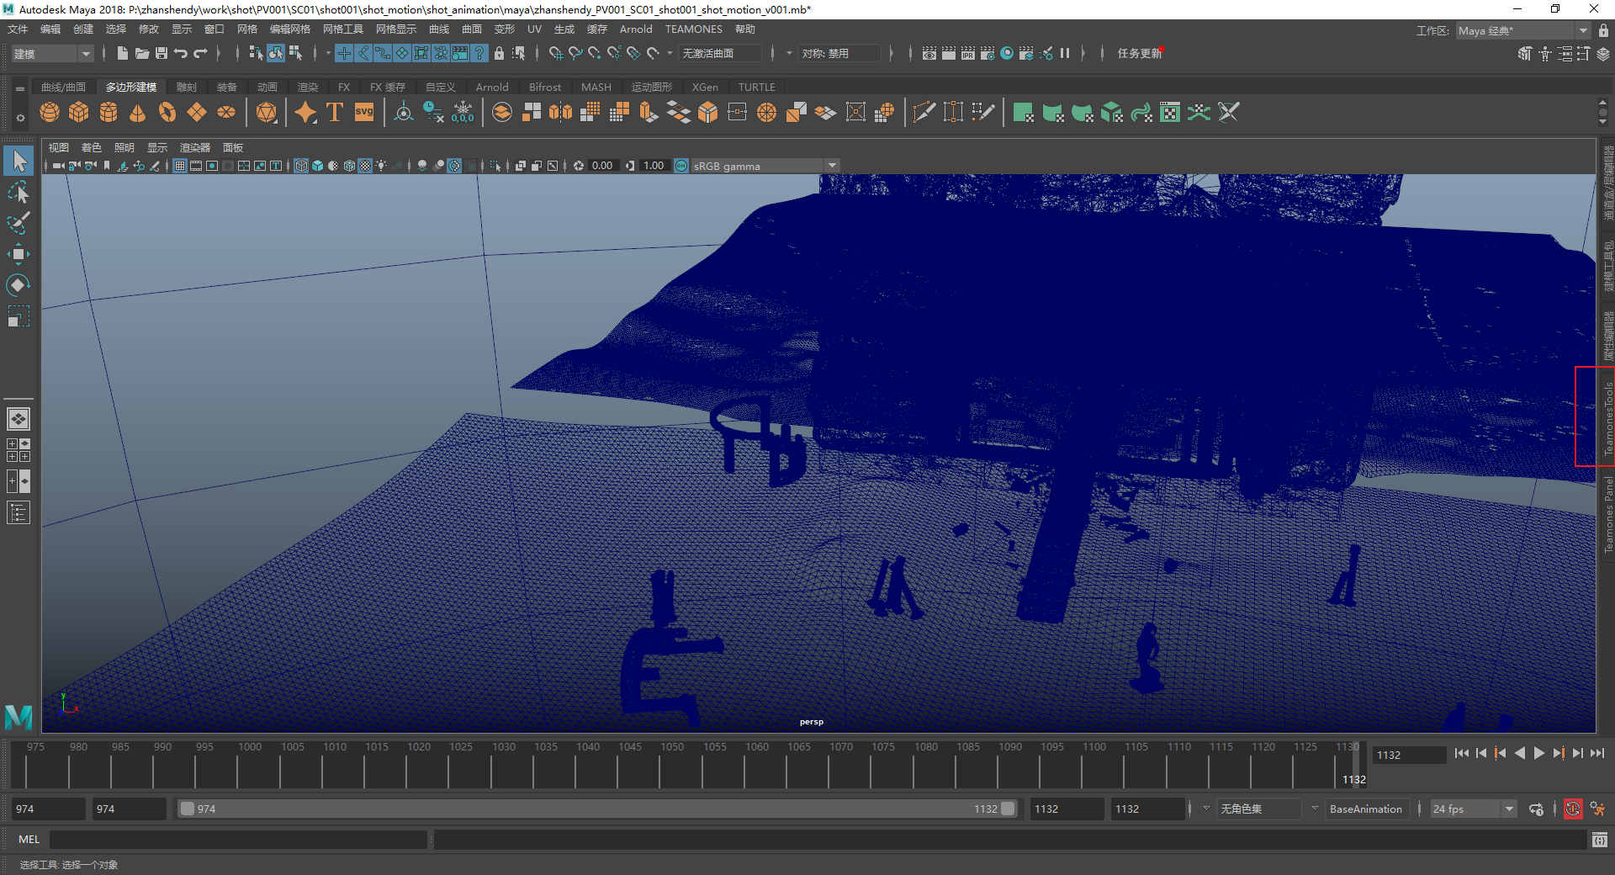Create a polygon cube from the shelf

coord(79,113)
